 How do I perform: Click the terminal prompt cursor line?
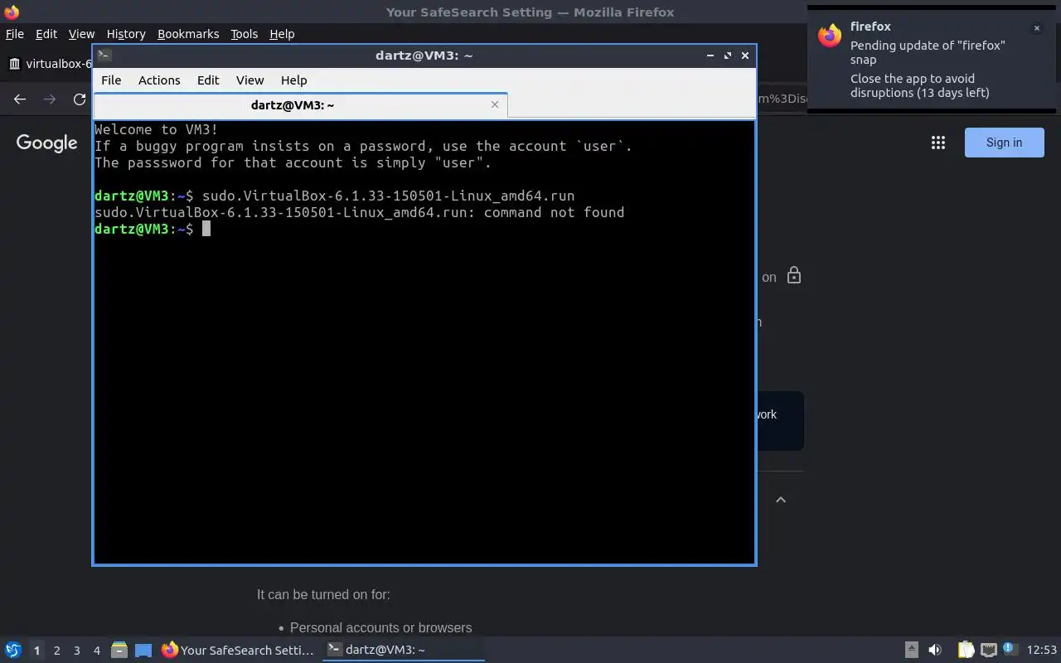point(153,229)
